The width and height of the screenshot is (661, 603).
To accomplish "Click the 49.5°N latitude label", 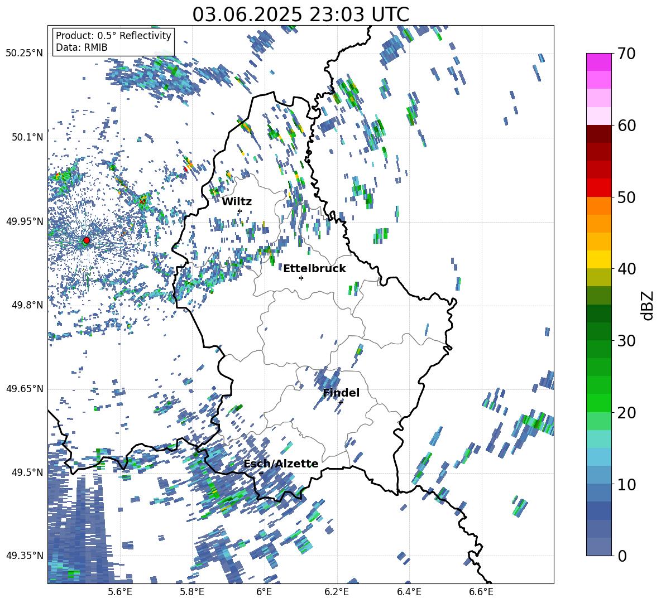I will pyautogui.click(x=27, y=472).
